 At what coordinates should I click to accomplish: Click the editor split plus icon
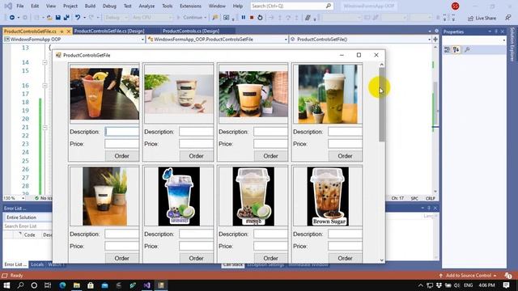point(435,40)
